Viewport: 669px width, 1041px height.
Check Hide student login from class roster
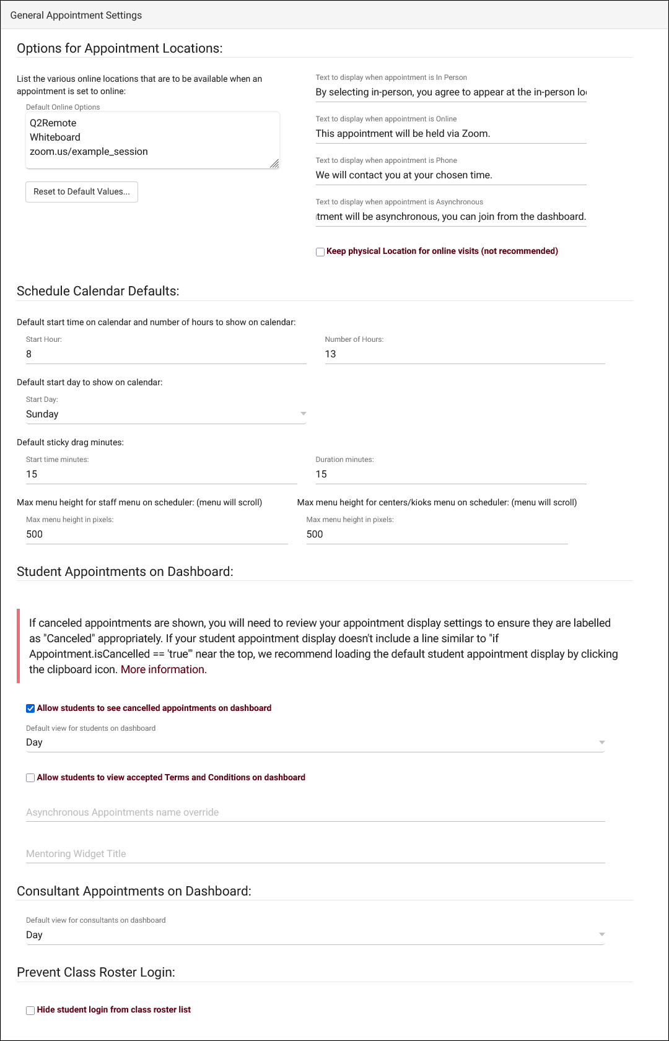coord(30,1011)
